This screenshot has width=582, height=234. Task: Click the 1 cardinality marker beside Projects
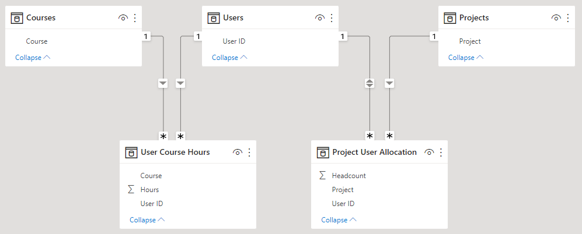pos(434,36)
